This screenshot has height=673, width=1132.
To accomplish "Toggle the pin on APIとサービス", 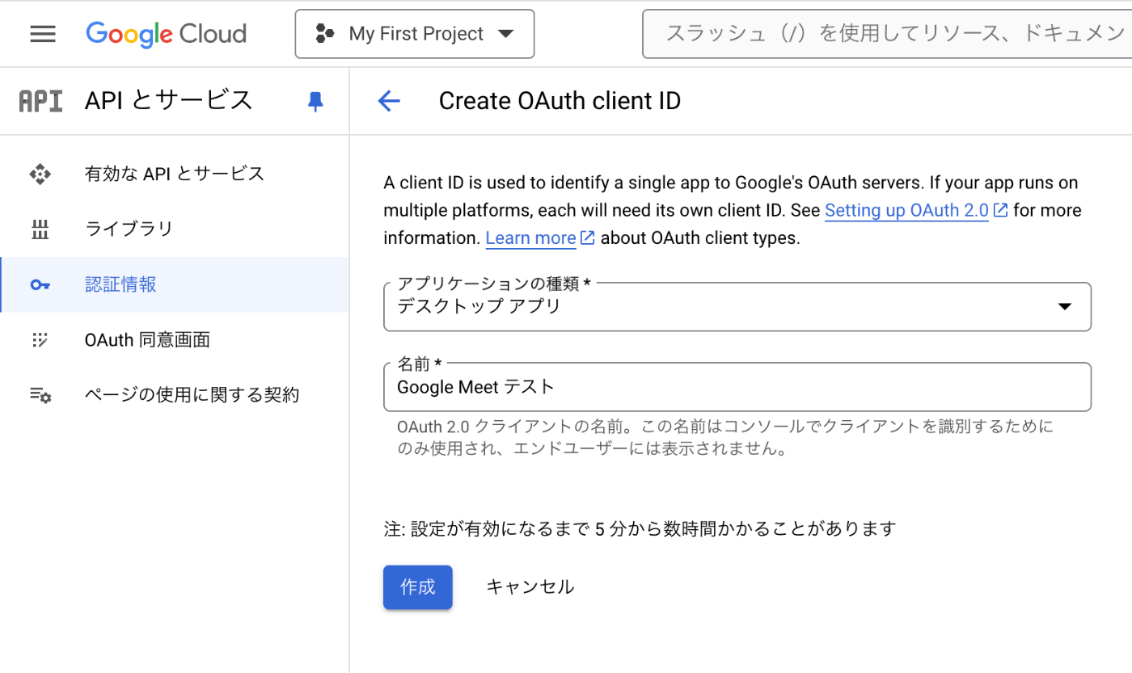I will [x=315, y=101].
